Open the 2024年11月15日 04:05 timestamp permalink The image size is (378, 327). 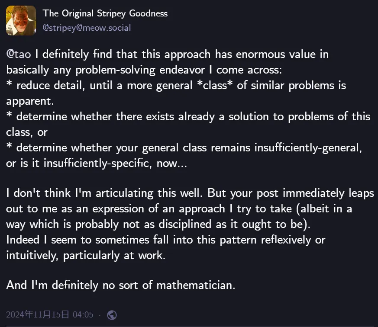[x=50, y=315]
